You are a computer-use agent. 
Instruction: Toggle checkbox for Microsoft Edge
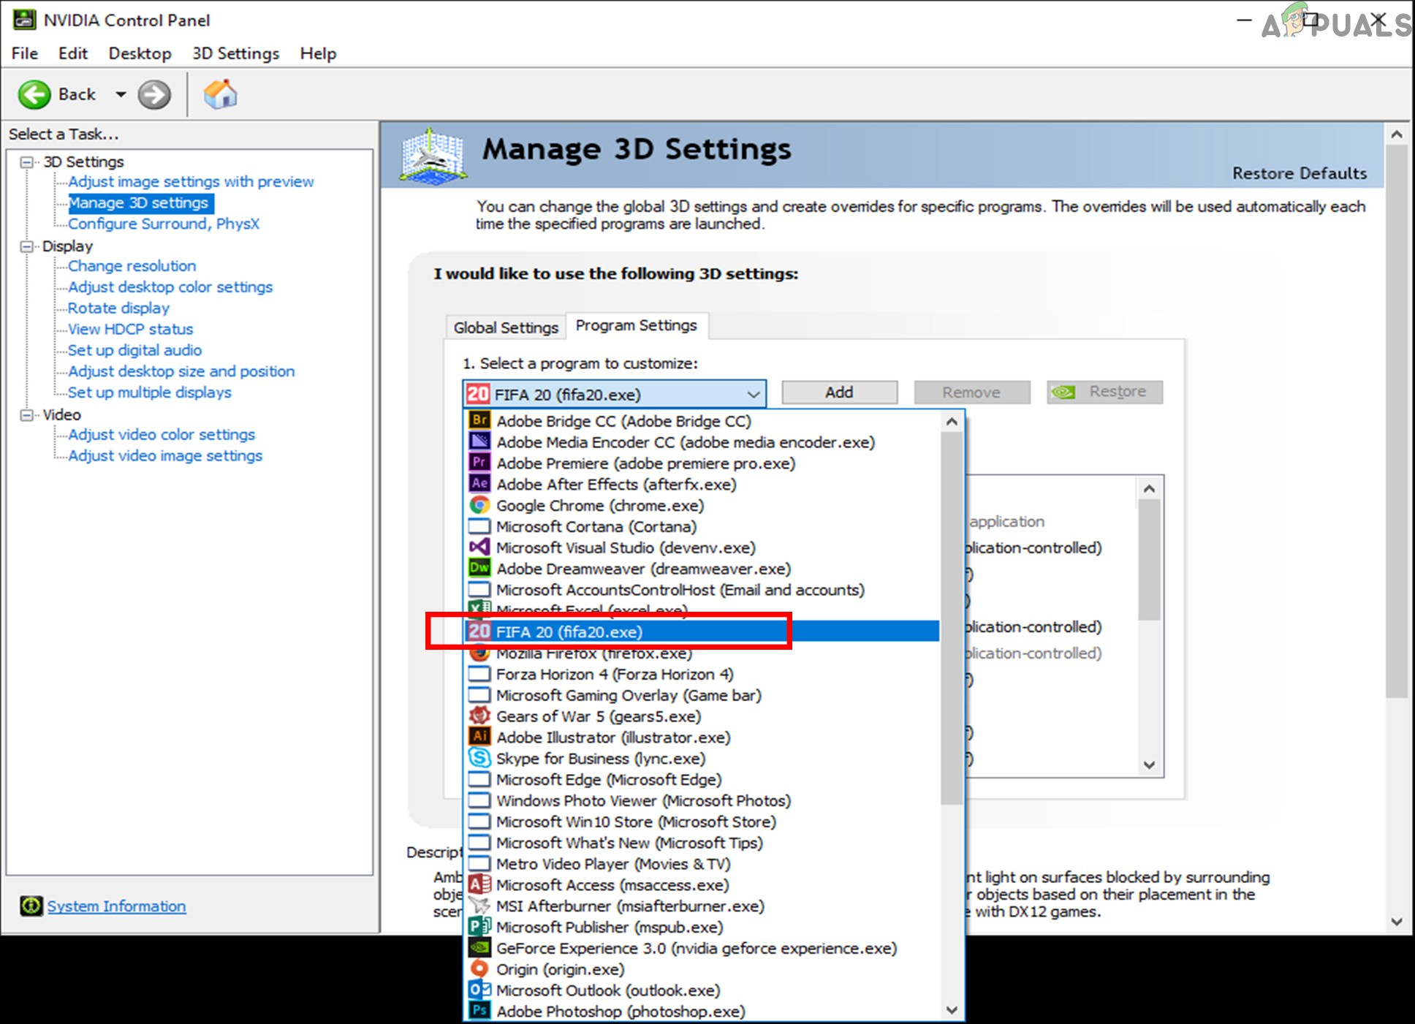(x=479, y=780)
